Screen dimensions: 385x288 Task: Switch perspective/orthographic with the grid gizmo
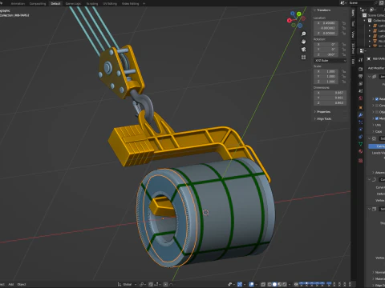pyautogui.click(x=303, y=58)
